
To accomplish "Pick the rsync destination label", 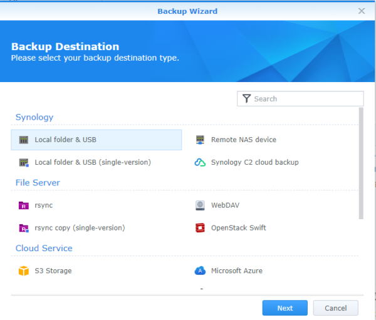I will tap(44, 205).
